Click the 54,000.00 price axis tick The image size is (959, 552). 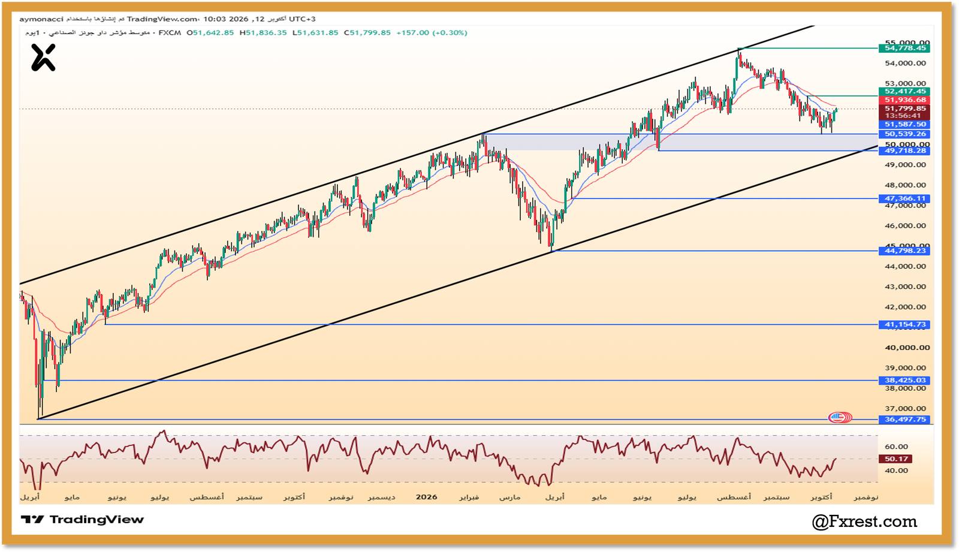905,64
